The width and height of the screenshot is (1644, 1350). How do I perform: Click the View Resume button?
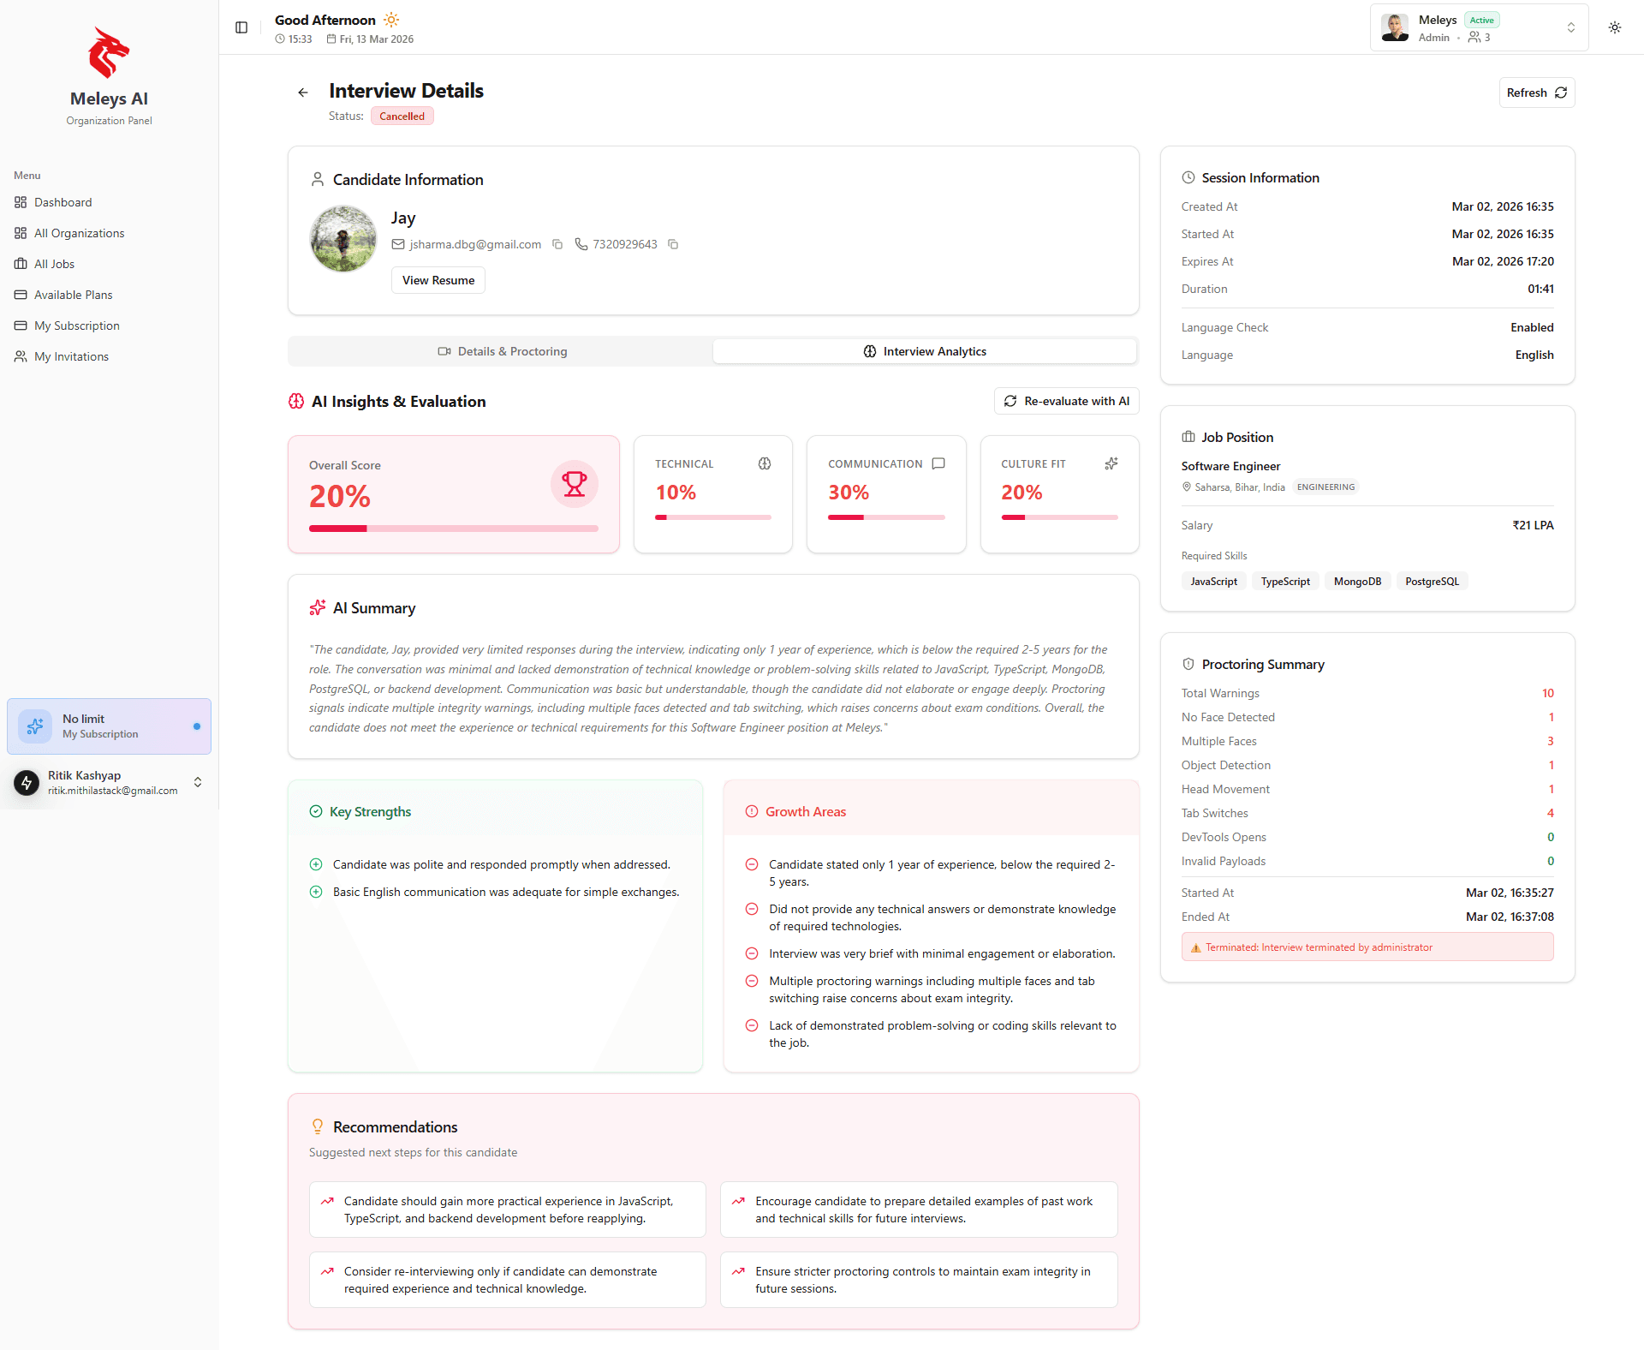click(438, 280)
